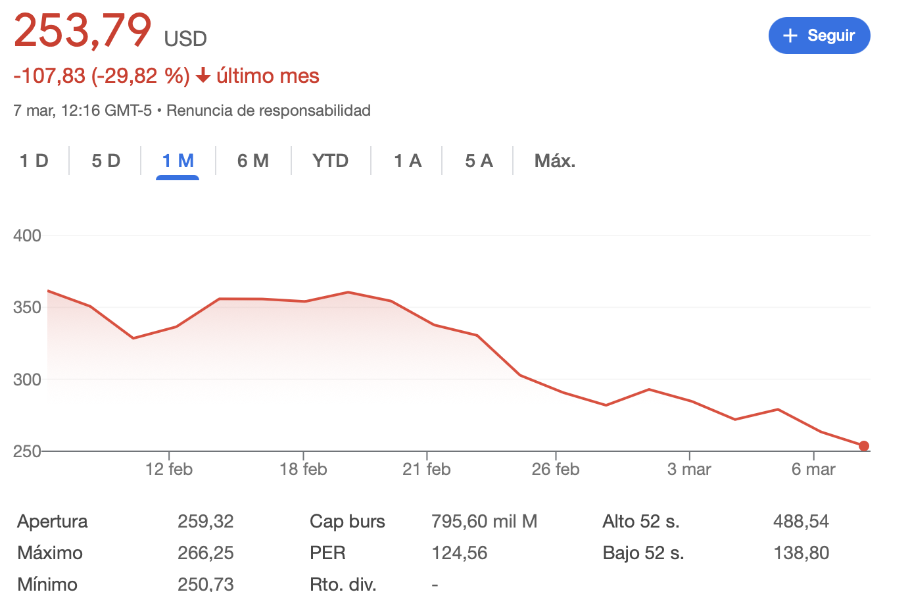
Task: Click the 3 mar axis date label
Action: point(689,469)
